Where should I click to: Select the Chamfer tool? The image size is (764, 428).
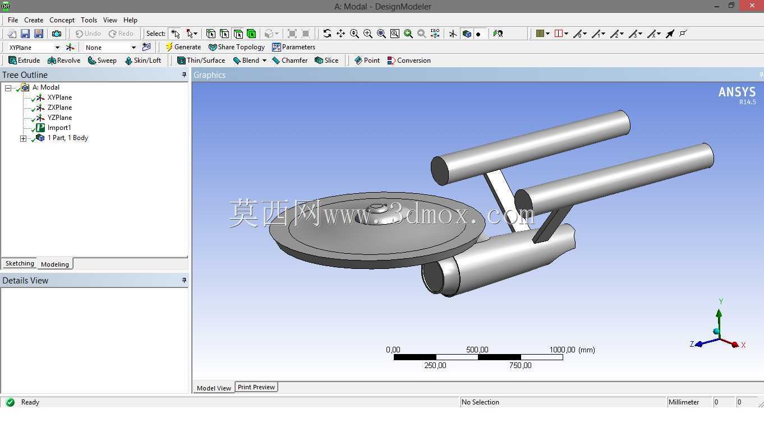click(290, 61)
